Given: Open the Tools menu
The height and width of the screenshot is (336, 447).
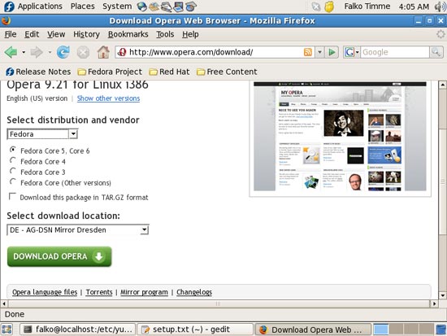Looking at the screenshot, I should coord(165,34).
